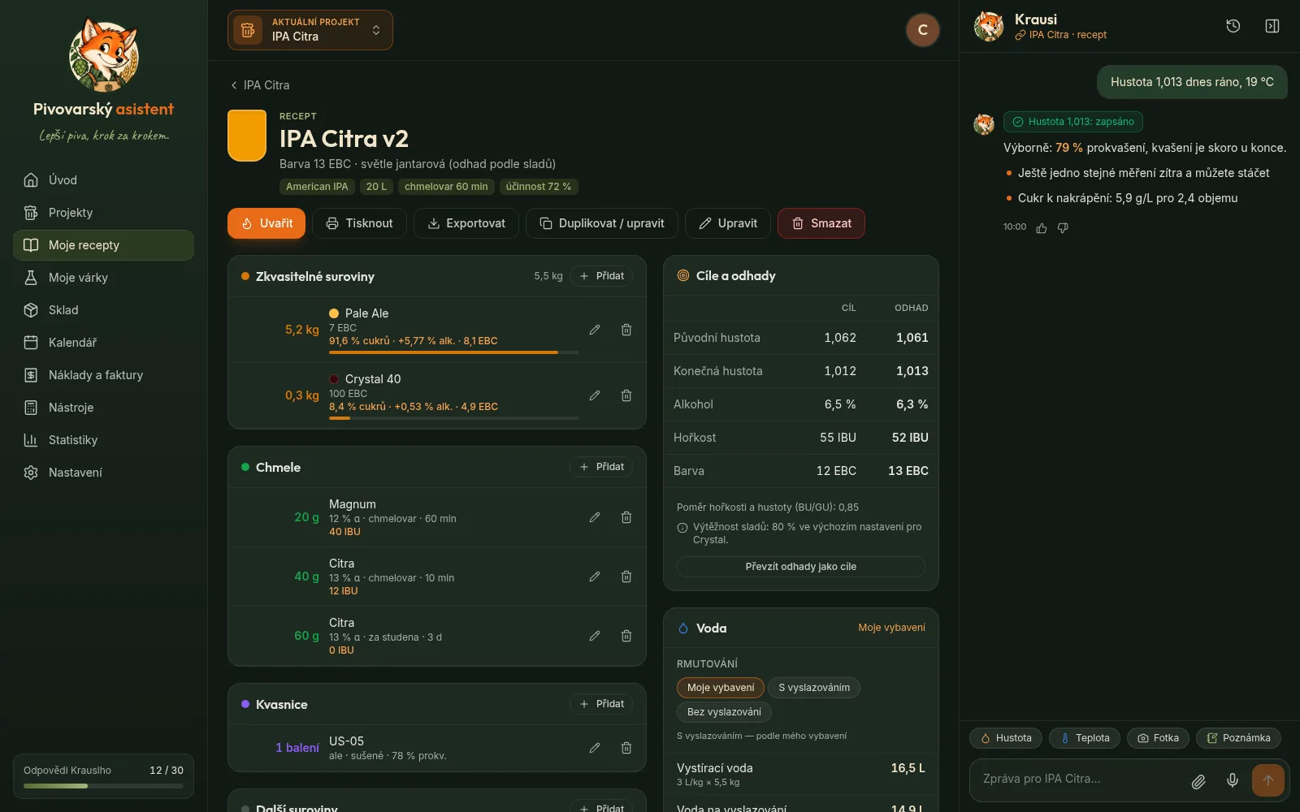
Task: Focus the Zpráva pro IPA Citra field
Action: pos(1081,779)
